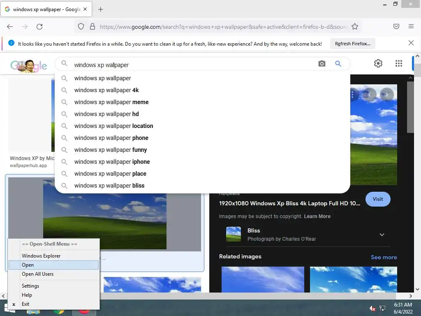Screen dimensions: 421x316
Task: Select Exit in the Open-Shell menu
Action: tap(54, 304)
